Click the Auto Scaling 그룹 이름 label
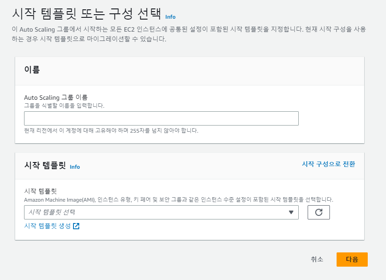Viewport: 386px width, 280px height. coord(56,97)
